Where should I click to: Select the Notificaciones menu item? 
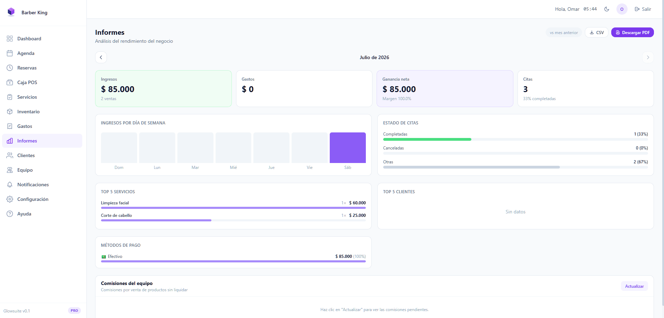pos(42,185)
